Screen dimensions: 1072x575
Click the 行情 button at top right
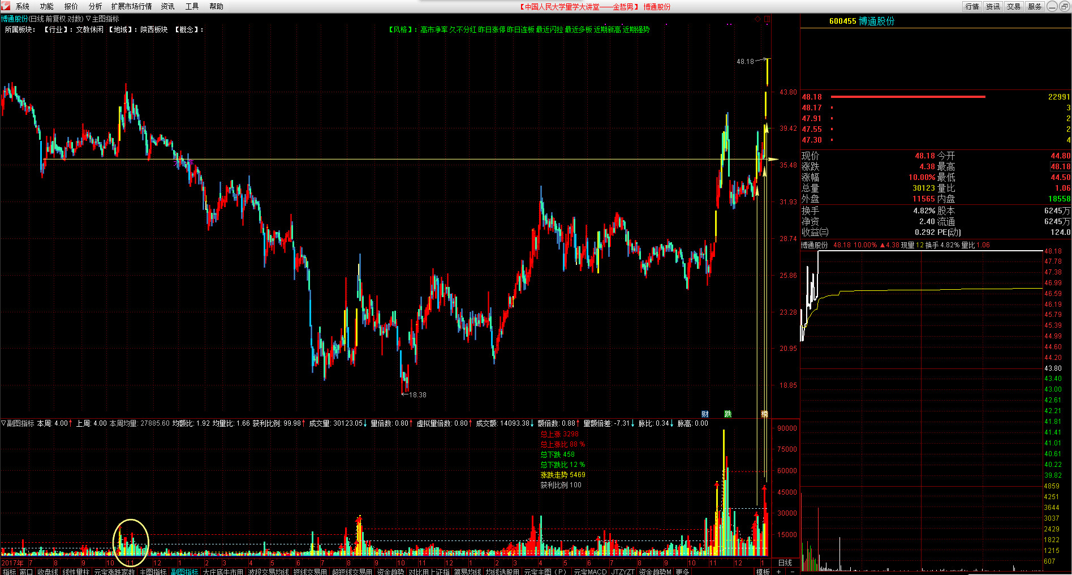tap(972, 6)
